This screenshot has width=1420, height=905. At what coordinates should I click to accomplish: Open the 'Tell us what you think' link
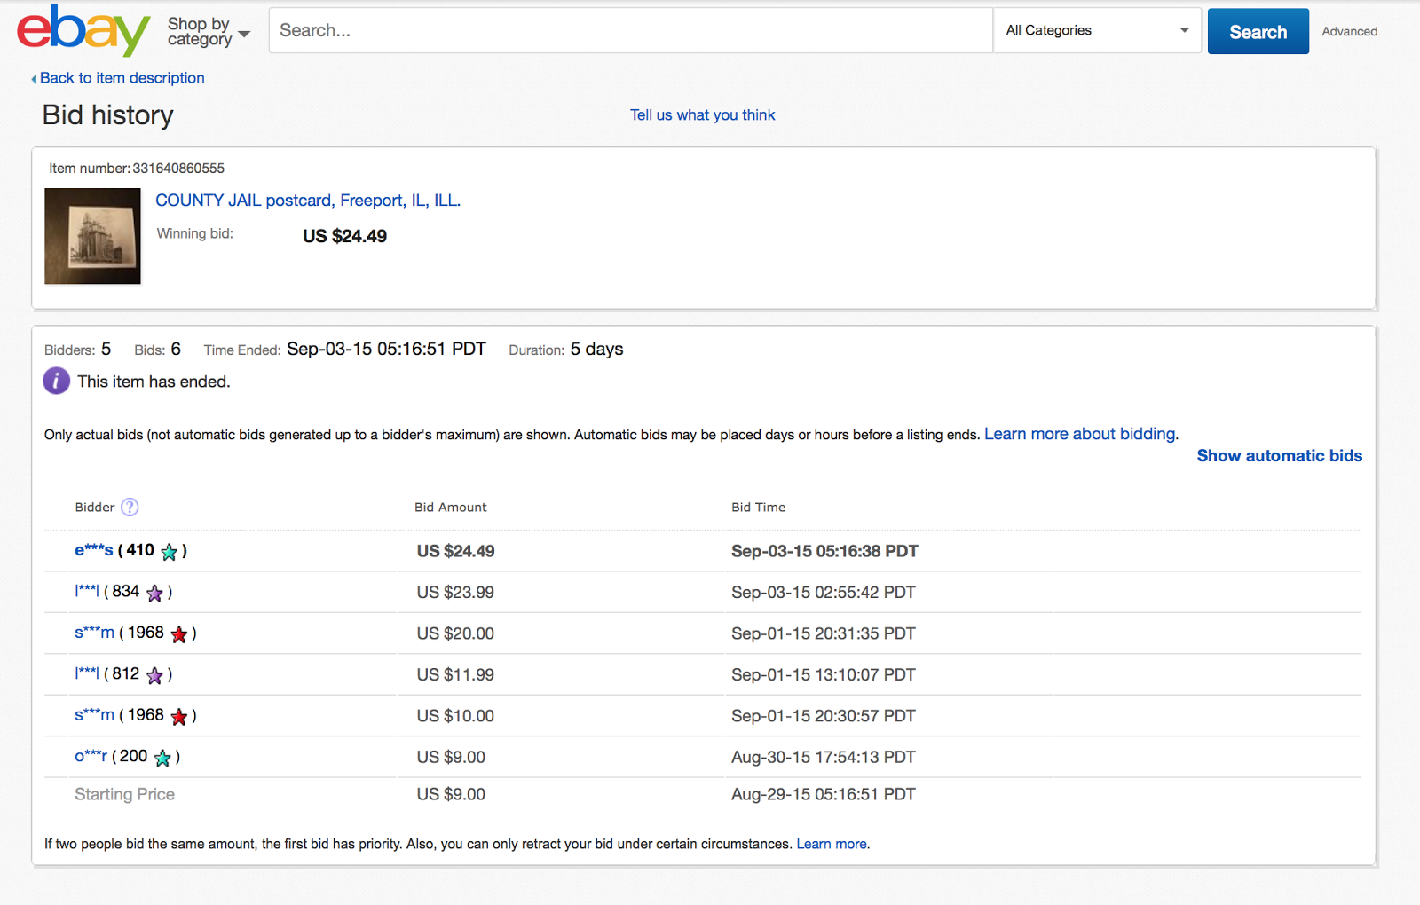click(702, 115)
